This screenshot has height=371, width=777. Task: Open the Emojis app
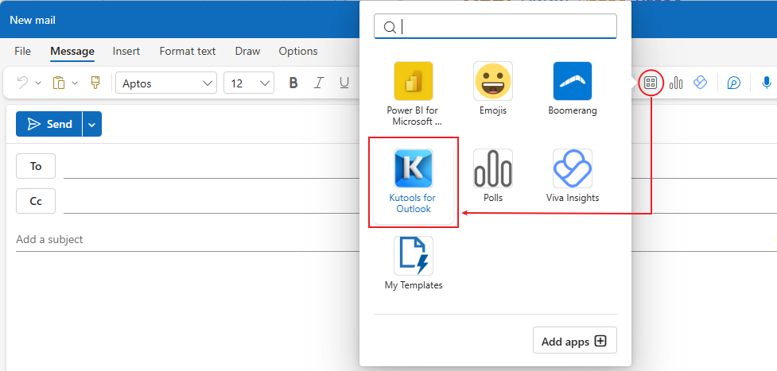[492, 88]
